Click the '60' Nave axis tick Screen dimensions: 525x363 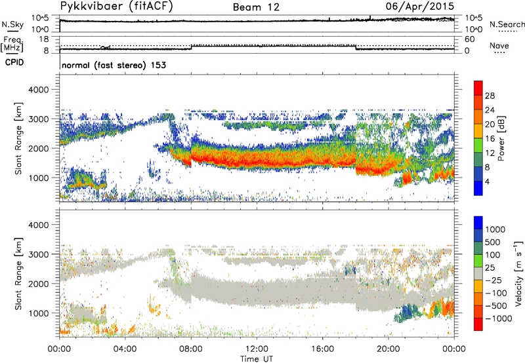pos(469,39)
